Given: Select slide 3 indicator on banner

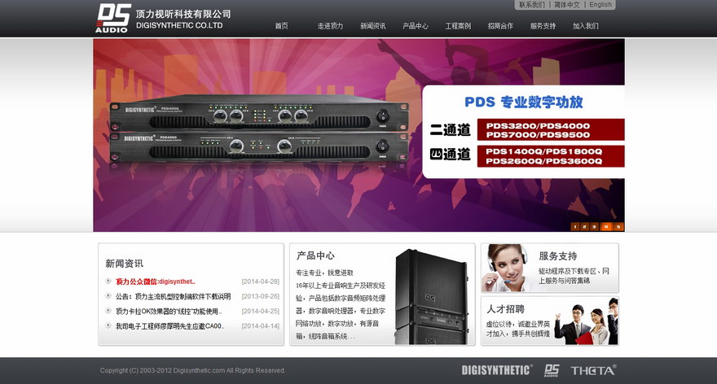Looking at the screenshot, I should pos(595,226).
